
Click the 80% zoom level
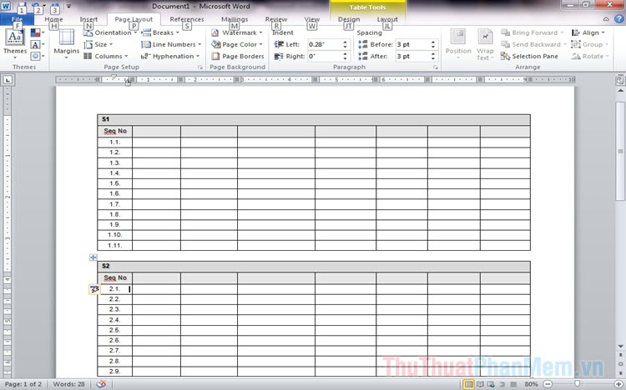coord(531,384)
